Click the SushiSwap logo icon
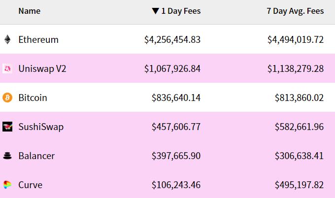 click(x=7, y=127)
